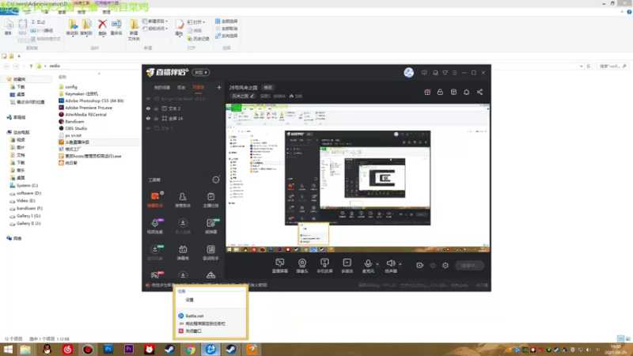Click the stream preview canvas

tap(358, 179)
